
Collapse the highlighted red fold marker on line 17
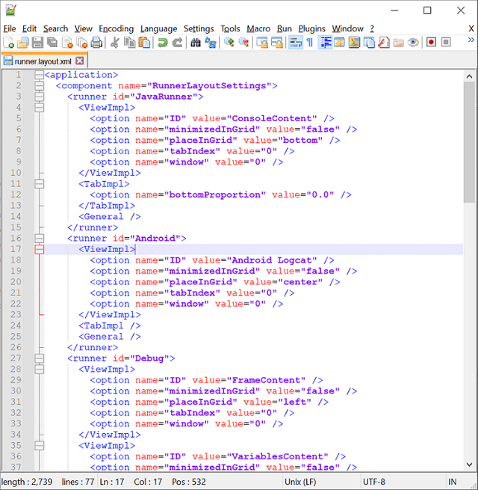point(40,249)
